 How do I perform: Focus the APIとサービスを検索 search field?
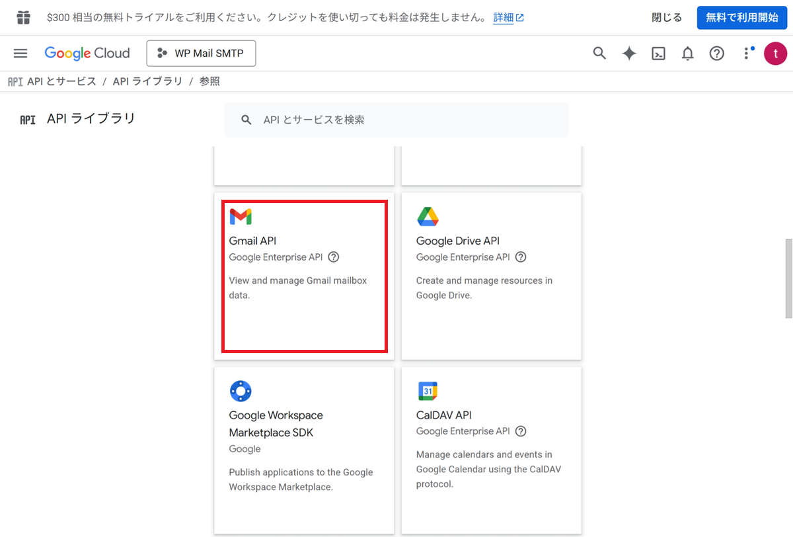(x=397, y=120)
